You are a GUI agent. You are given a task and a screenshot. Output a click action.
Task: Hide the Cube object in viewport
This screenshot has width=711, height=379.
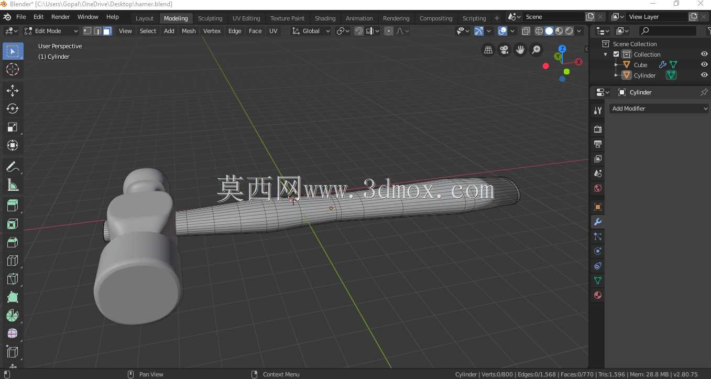(x=704, y=64)
